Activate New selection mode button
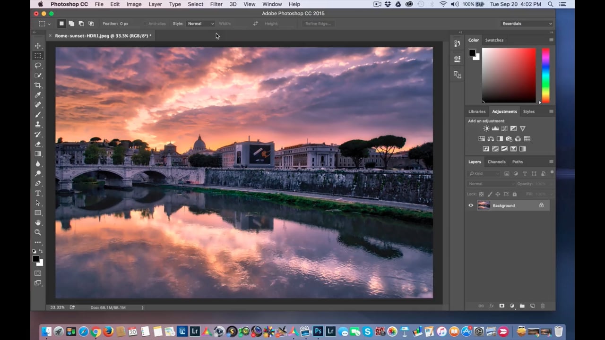 [x=61, y=24]
